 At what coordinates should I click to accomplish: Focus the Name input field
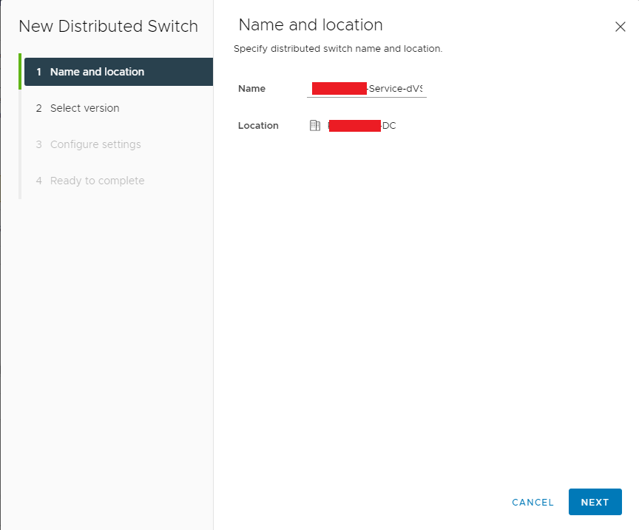(x=367, y=89)
